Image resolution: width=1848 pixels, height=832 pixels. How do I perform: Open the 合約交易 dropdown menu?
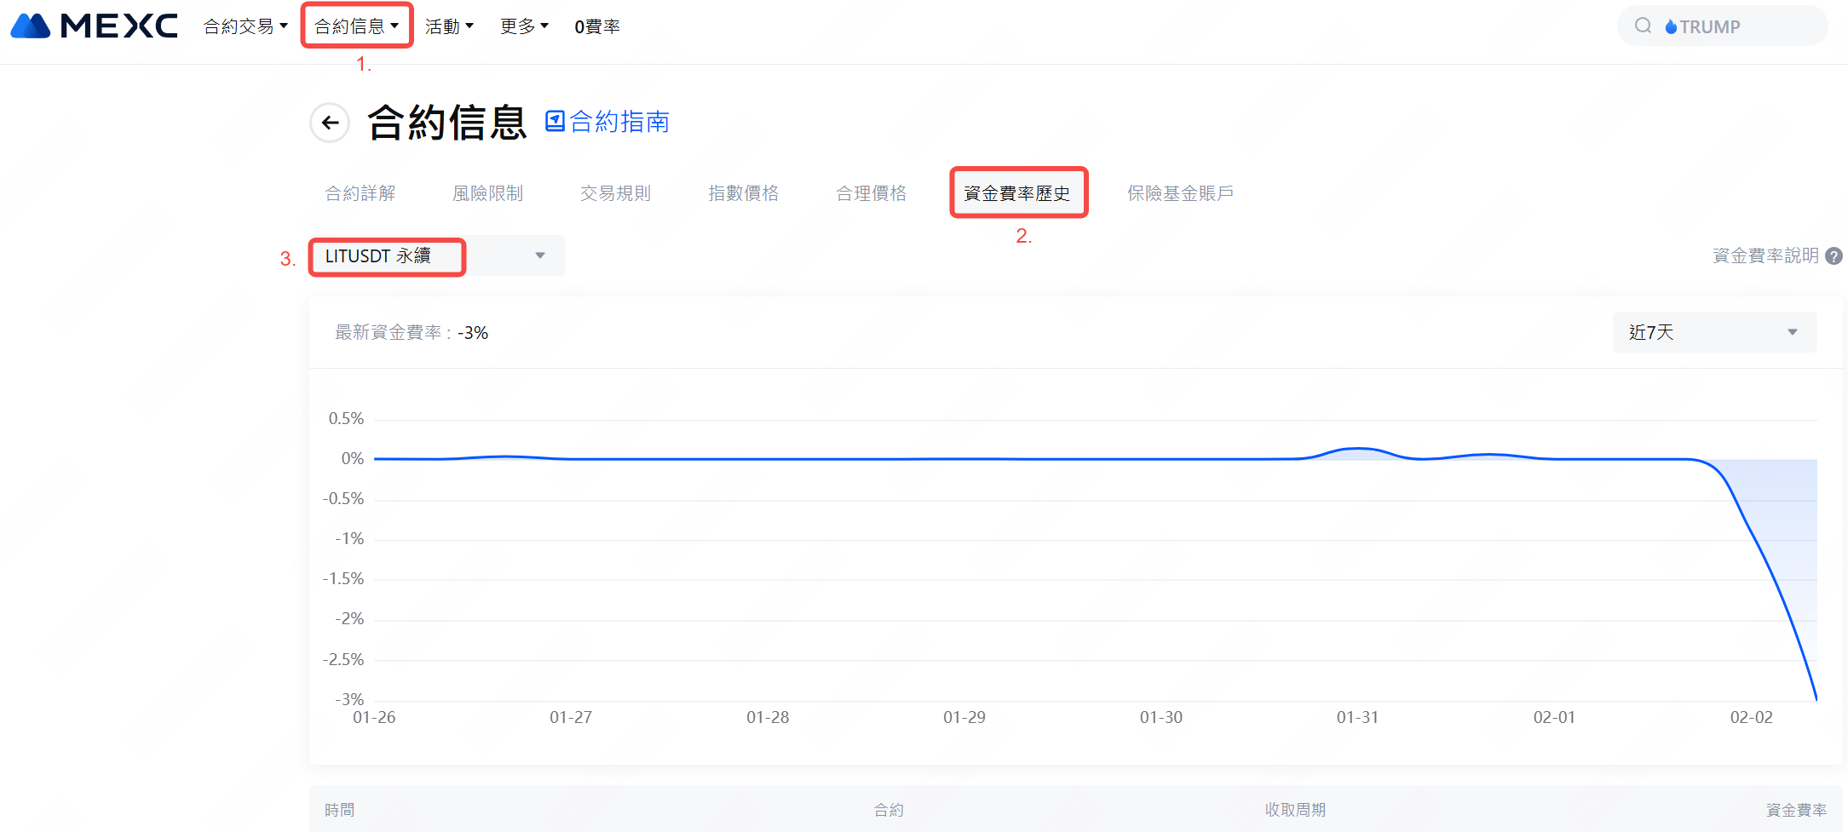pos(245,26)
